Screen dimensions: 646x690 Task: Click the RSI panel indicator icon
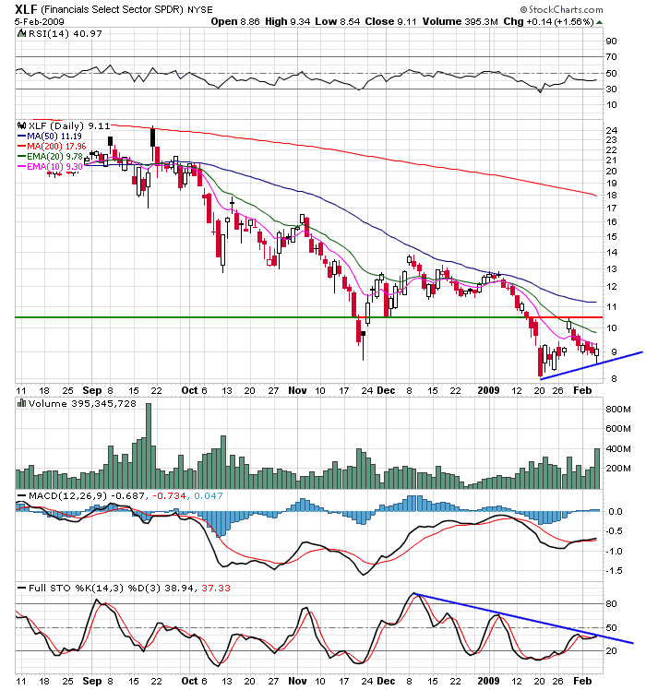(21, 33)
